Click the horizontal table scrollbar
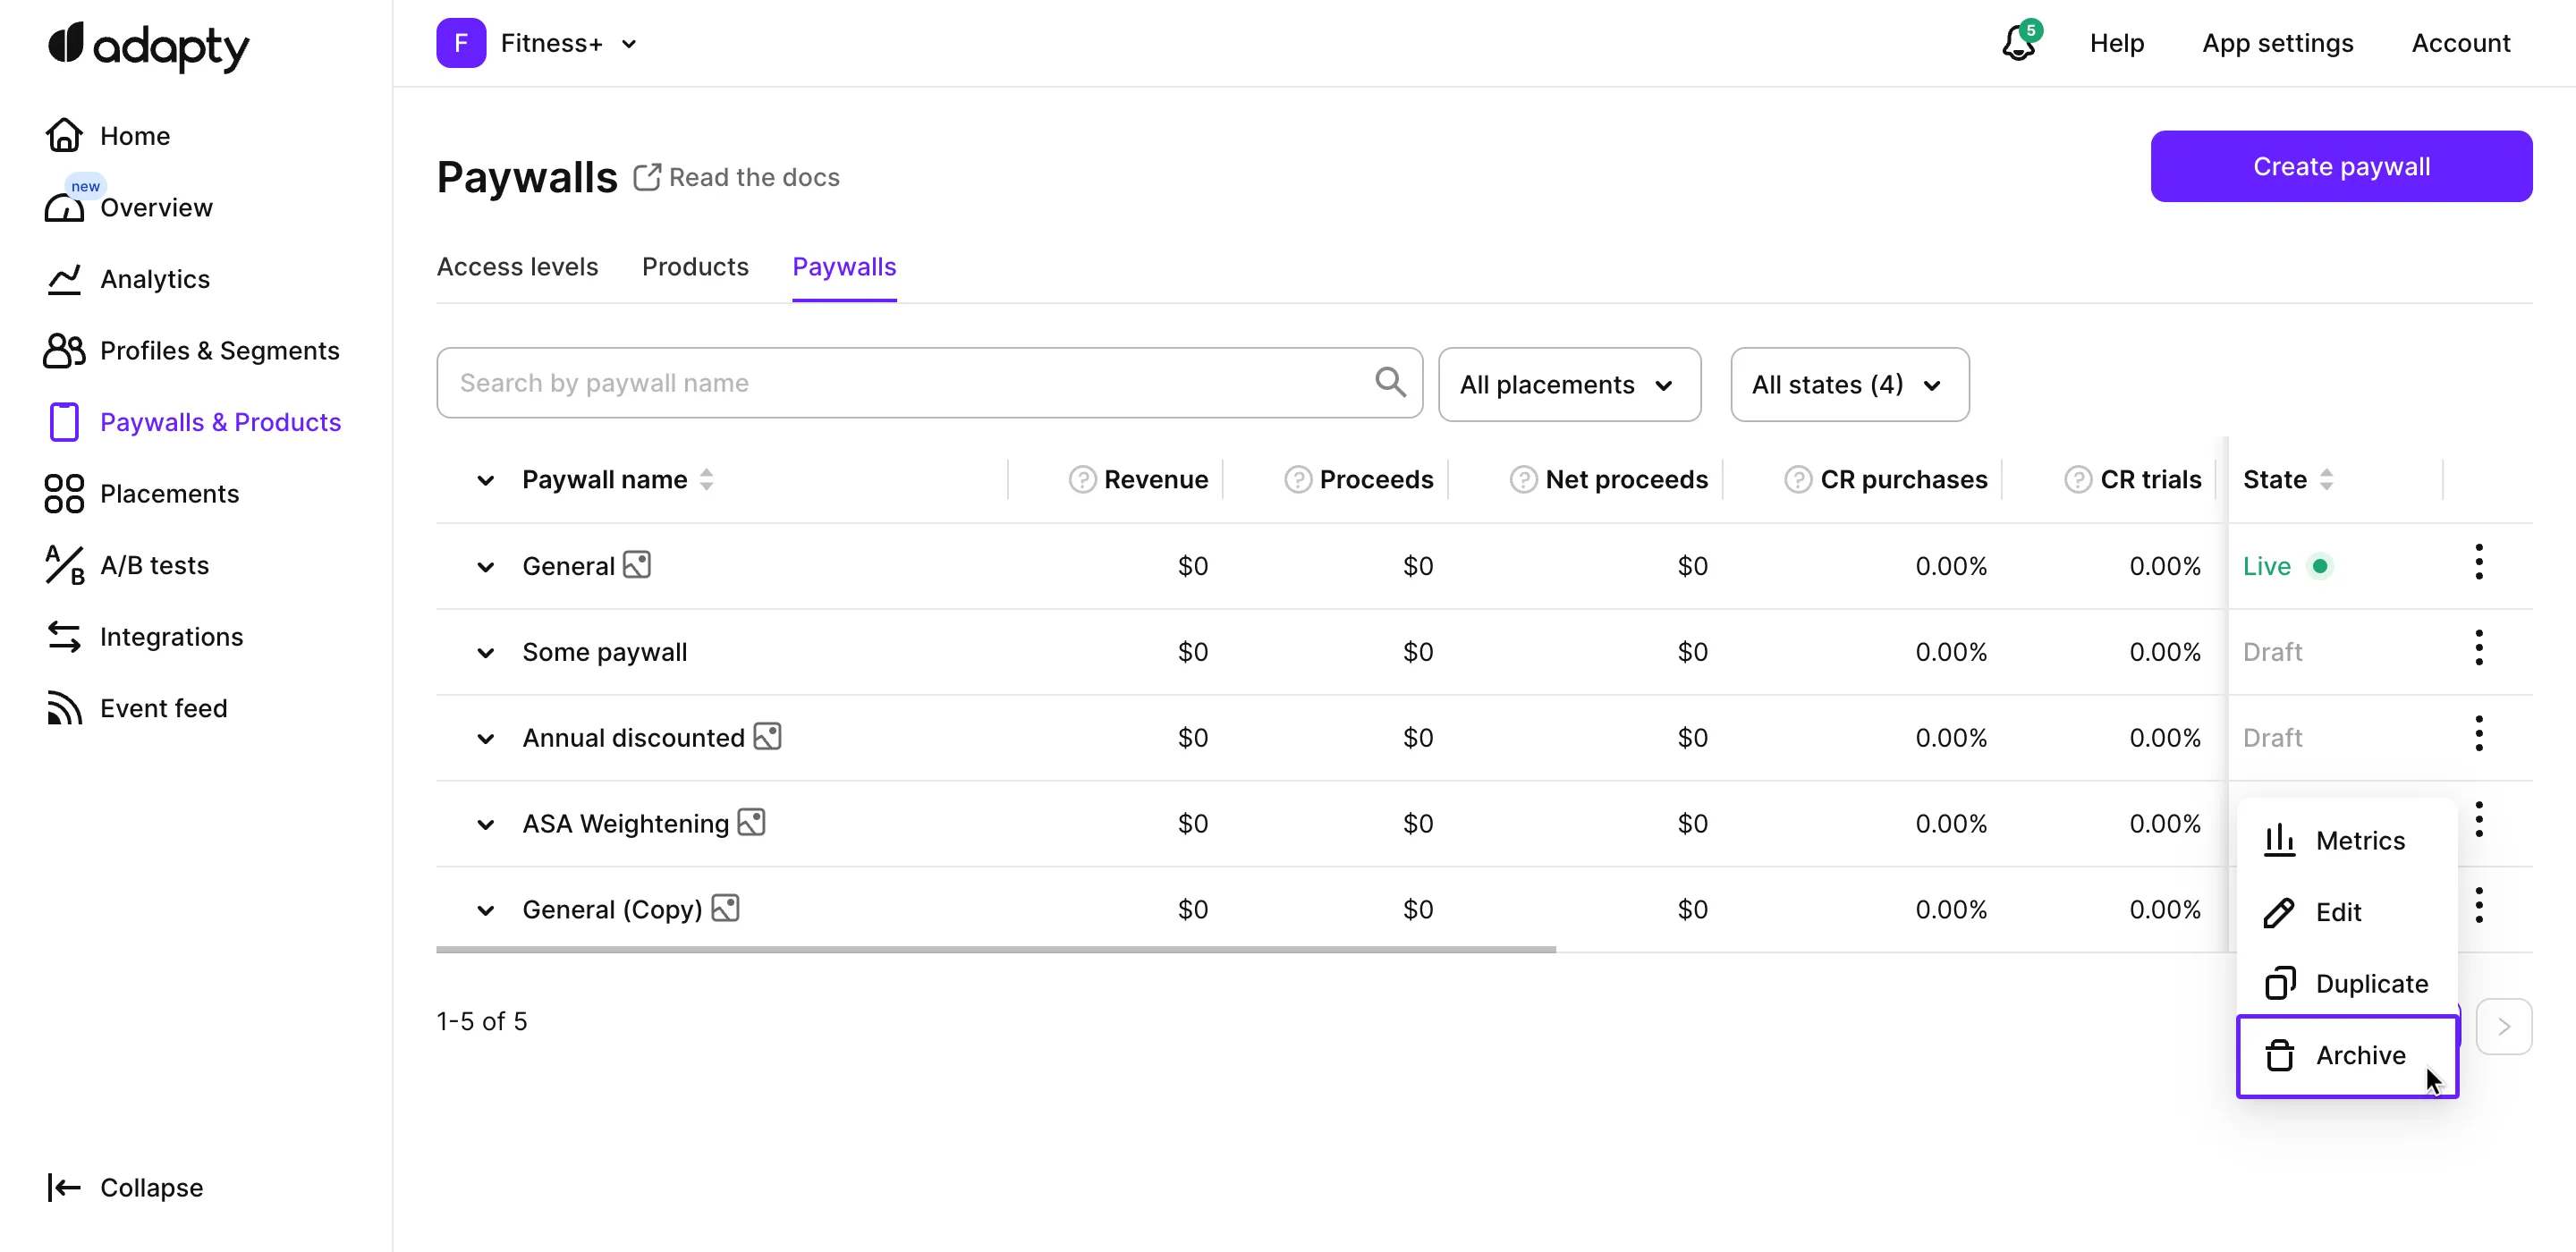Image resolution: width=2576 pixels, height=1252 pixels. click(x=995, y=949)
